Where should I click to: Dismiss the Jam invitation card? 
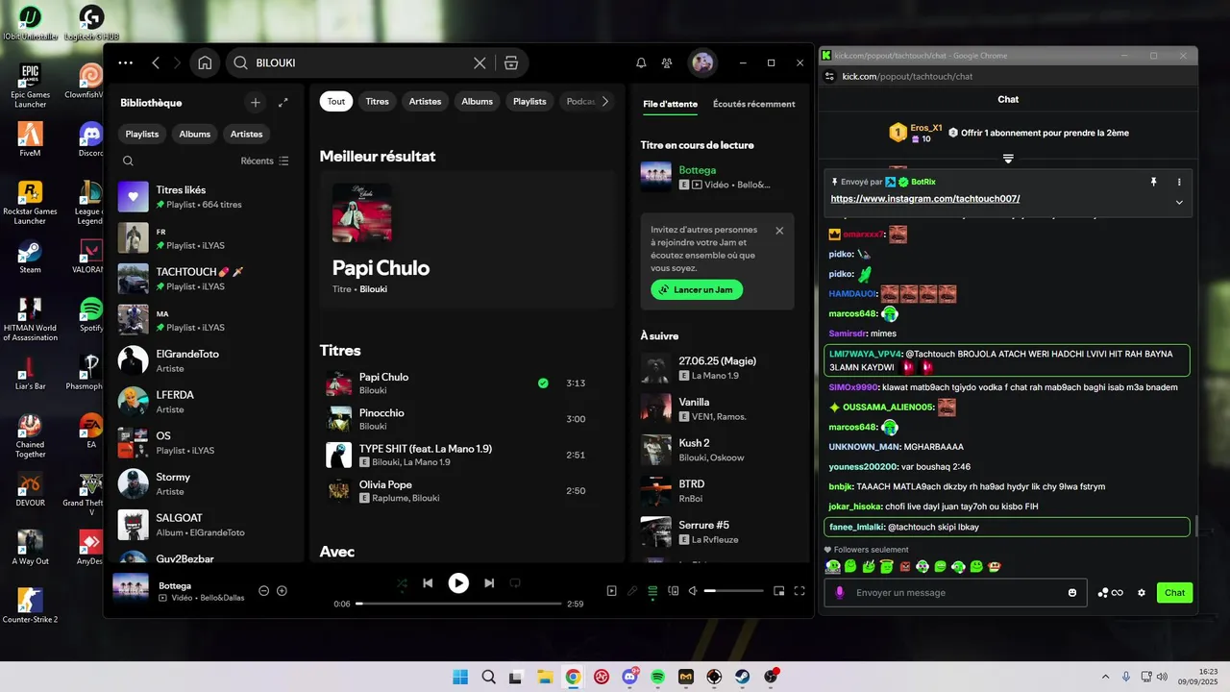[x=779, y=231]
